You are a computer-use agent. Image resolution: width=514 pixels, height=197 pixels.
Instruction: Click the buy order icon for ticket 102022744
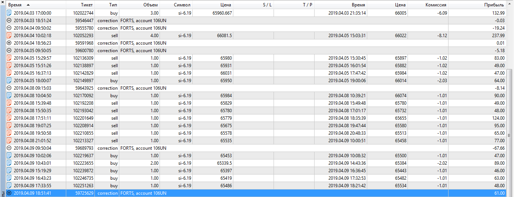tap(9, 13)
